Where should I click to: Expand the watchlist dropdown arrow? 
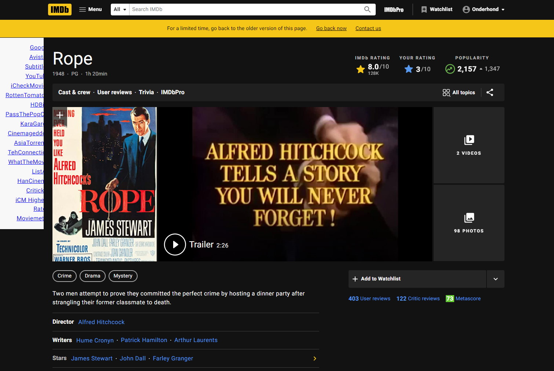496,279
